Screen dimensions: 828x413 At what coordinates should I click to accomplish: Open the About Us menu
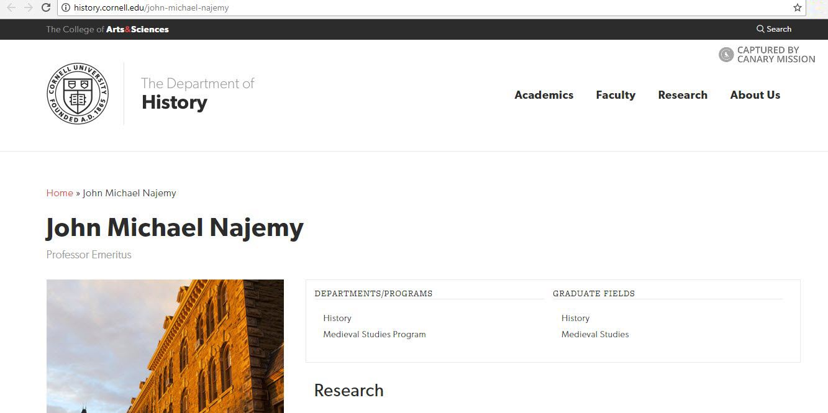(755, 95)
